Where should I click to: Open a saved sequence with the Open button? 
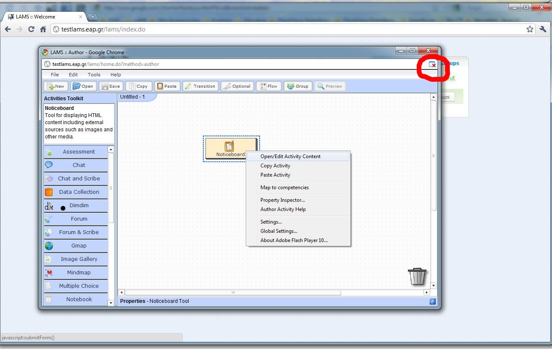pos(82,86)
